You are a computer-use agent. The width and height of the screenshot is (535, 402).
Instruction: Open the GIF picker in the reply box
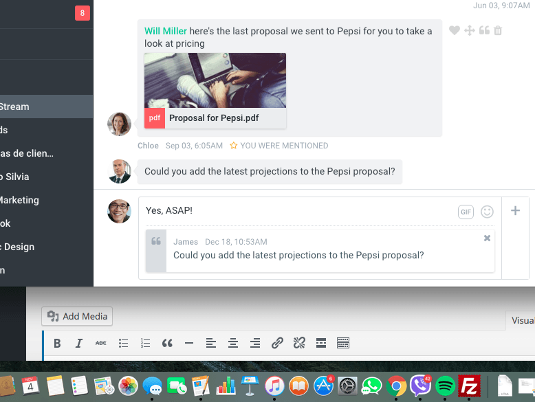(466, 212)
